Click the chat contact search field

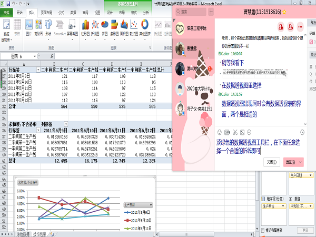pyautogui.click(x=192, y=11)
